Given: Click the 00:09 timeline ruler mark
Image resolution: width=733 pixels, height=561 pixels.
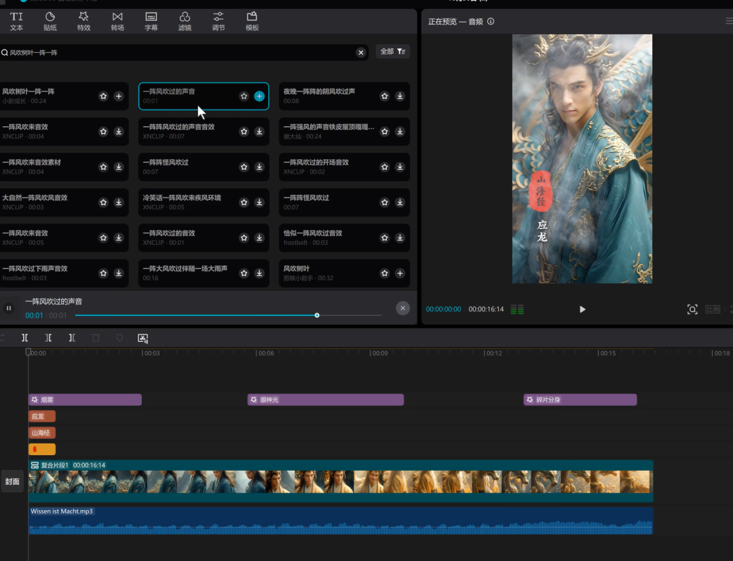Looking at the screenshot, I should (379, 353).
